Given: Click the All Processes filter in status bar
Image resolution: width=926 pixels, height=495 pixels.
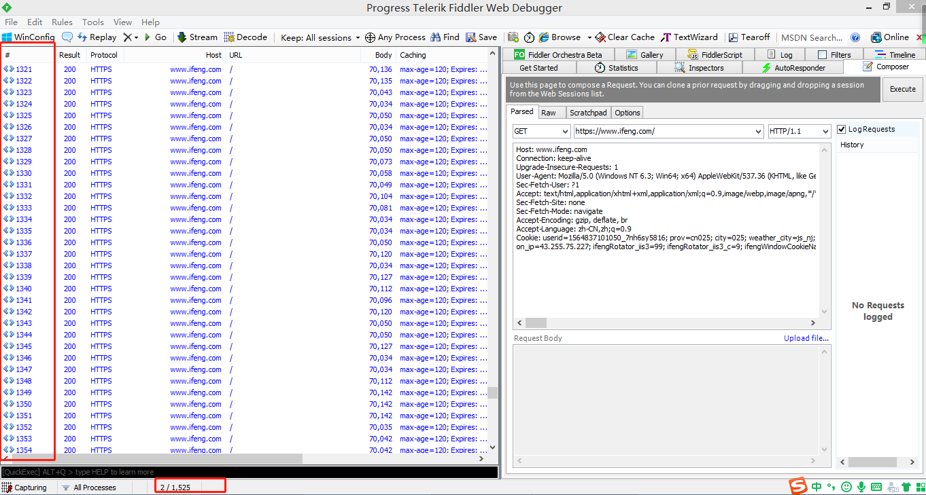Looking at the screenshot, I should pyautogui.click(x=89, y=488).
